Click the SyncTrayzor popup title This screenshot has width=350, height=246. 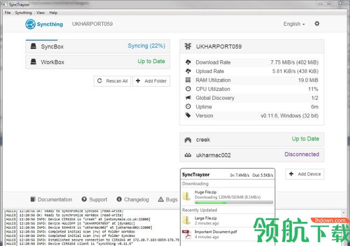tap(196, 174)
